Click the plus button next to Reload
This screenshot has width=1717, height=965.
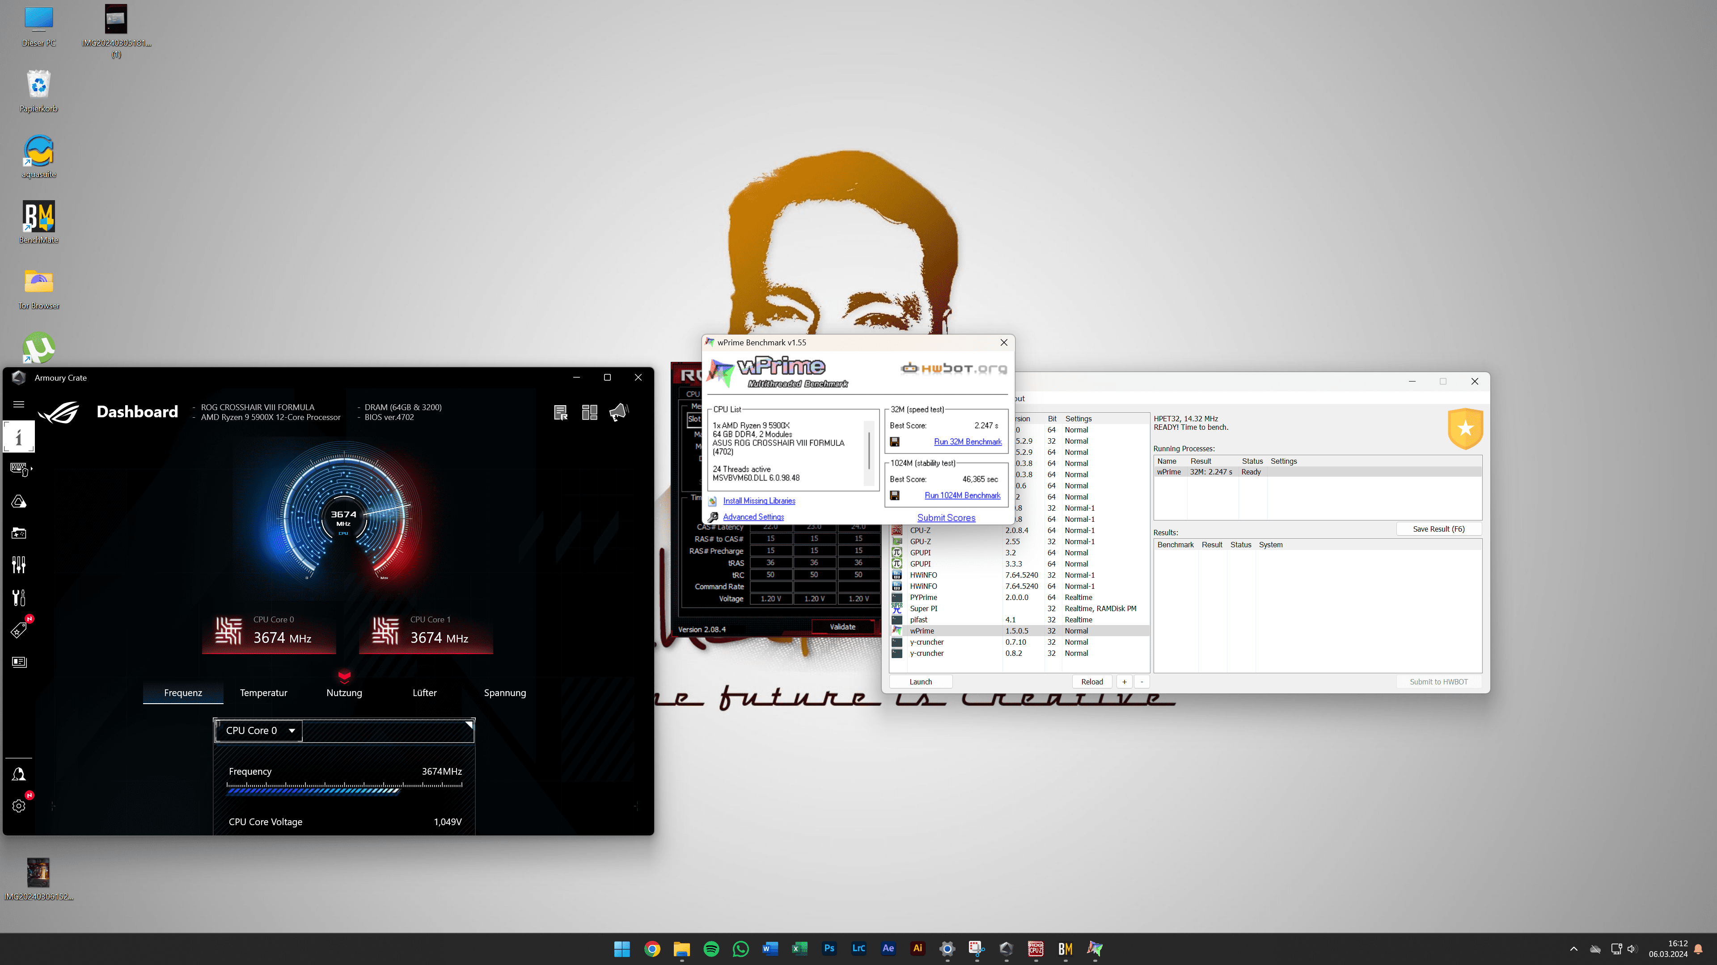coord(1125,682)
